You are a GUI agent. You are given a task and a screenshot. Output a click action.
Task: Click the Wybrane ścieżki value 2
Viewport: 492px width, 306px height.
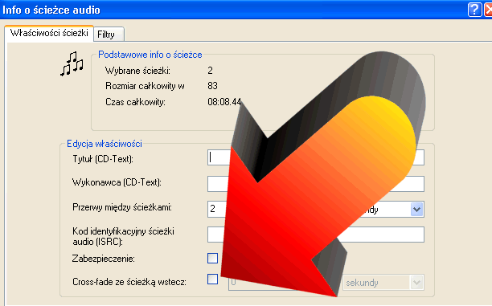point(211,71)
